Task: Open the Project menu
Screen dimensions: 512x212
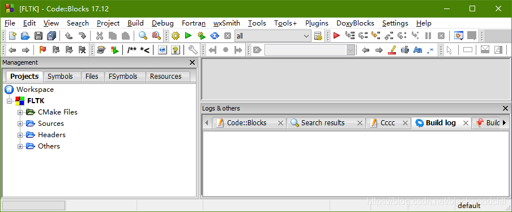Action: click(x=108, y=23)
